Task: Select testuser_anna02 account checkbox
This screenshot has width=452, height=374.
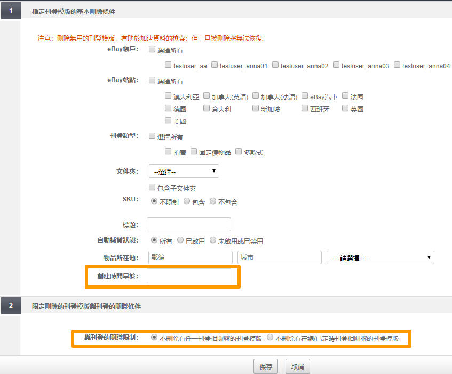Action: [275, 65]
